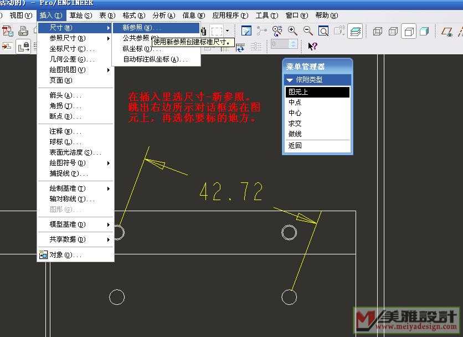Expand the 绘图视图(V) submenu
The width and height of the screenshot is (463, 337).
point(75,70)
